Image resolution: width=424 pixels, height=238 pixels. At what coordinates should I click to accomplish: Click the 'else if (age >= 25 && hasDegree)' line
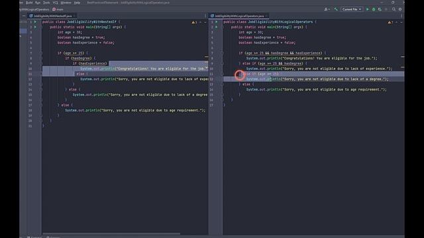(x=273, y=63)
